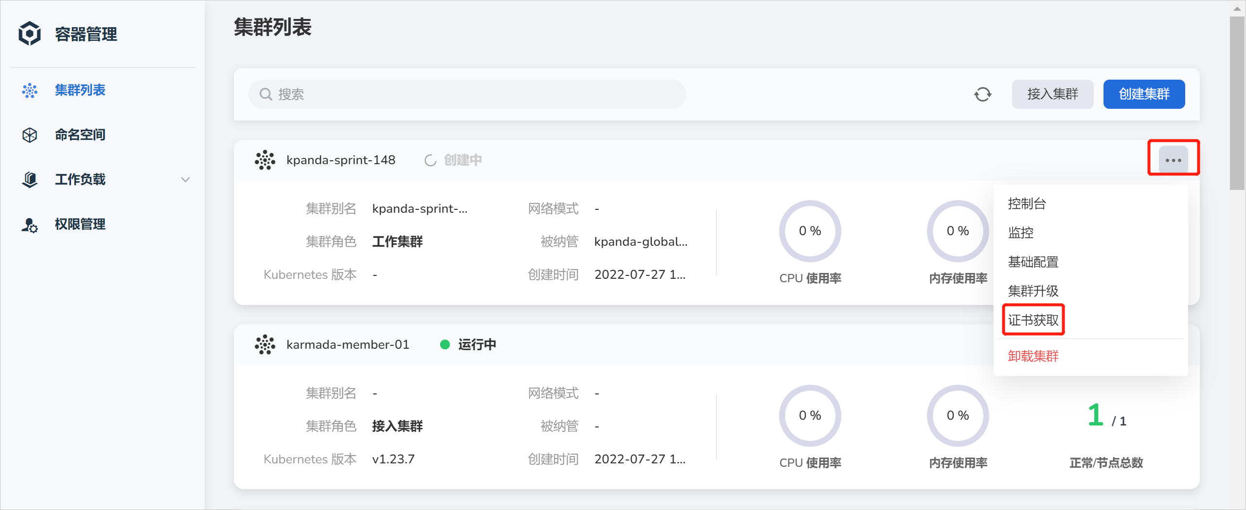Click the karmada-member-01 cluster icon
The height and width of the screenshot is (510, 1246).
[265, 344]
